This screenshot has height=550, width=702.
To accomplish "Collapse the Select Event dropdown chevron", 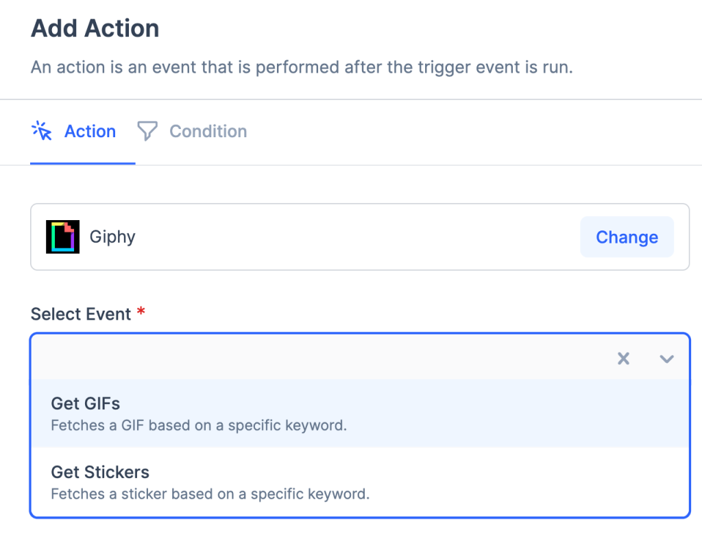I will click(666, 358).
